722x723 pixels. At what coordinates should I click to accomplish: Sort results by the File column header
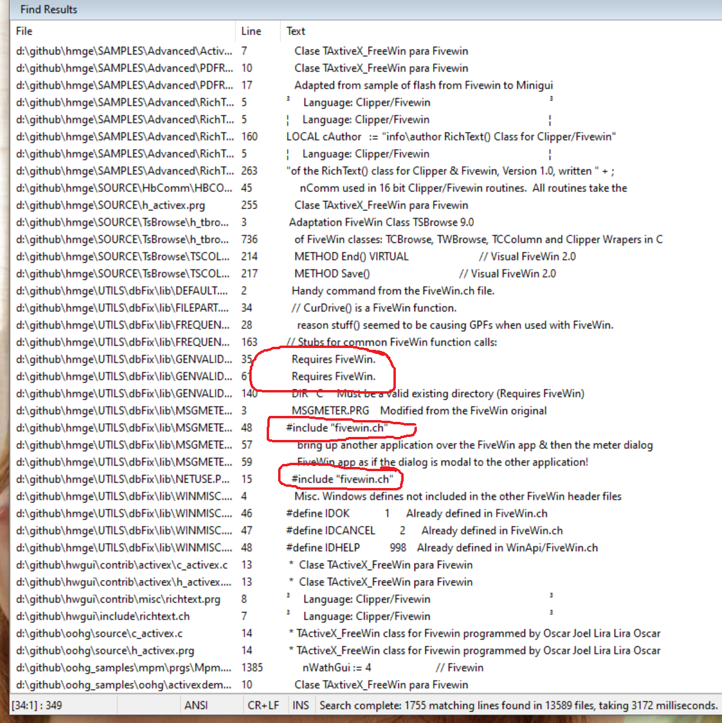(123, 31)
